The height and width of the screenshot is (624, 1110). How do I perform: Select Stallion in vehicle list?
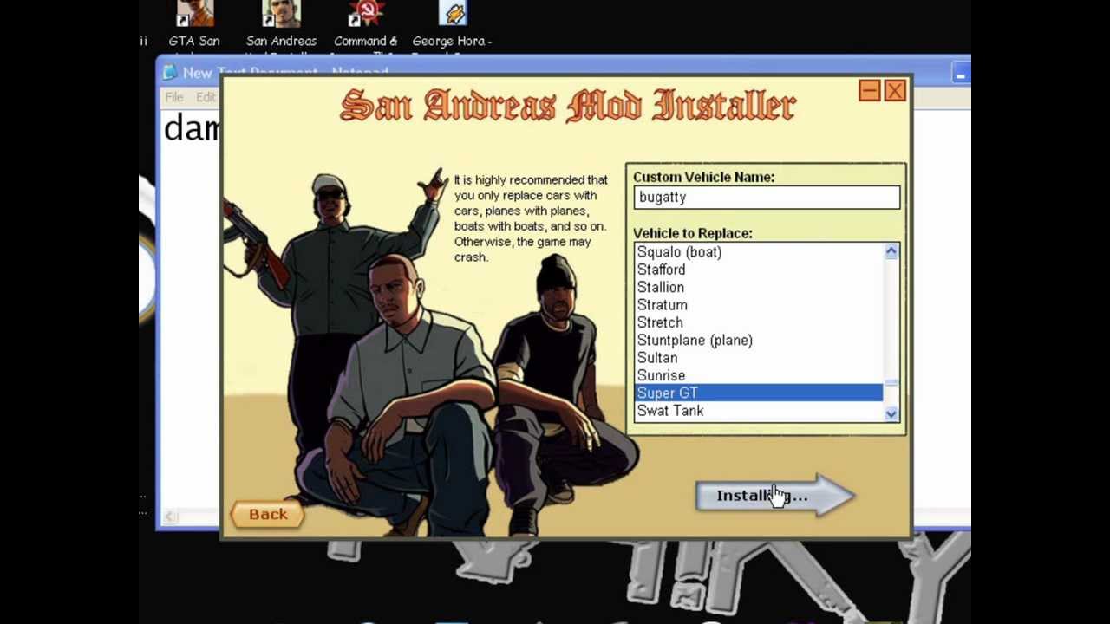(x=759, y=287)
